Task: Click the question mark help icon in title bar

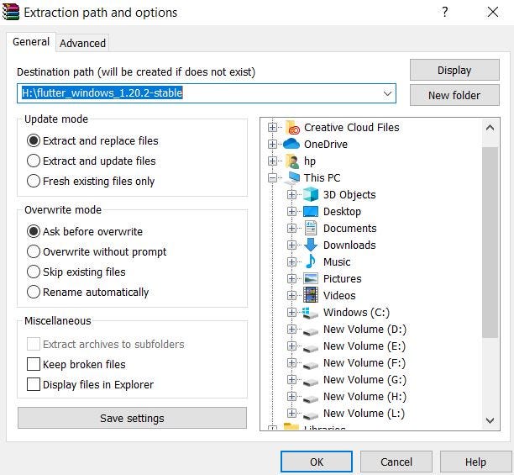Action: 444,12
